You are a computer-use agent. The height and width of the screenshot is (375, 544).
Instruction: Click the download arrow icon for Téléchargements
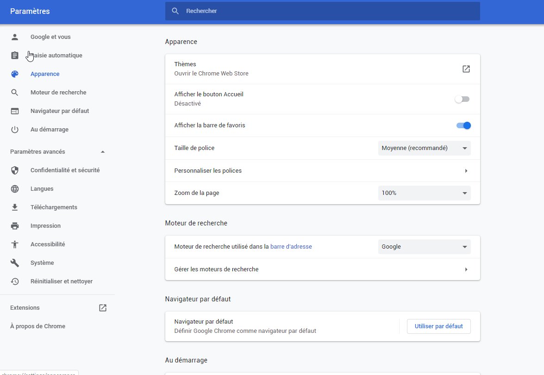[14, 207]
